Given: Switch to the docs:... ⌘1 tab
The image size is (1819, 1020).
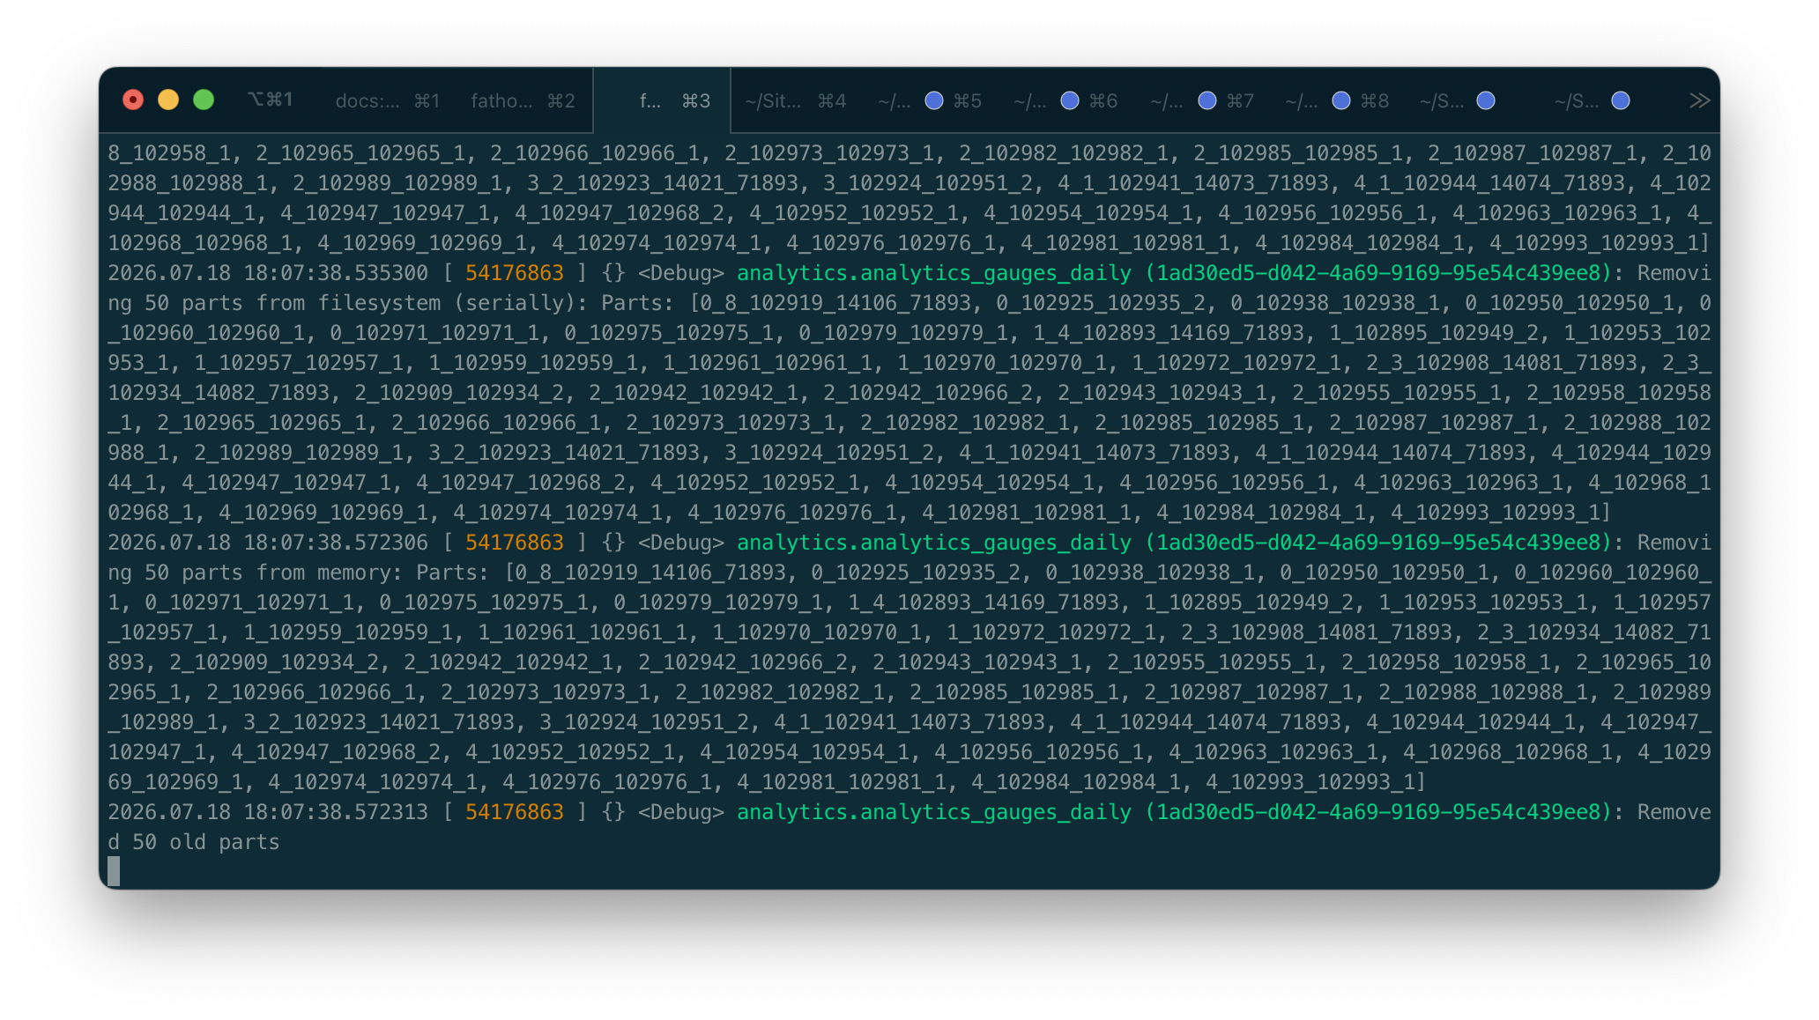Looking at the screenshot, I should [388, 100].
